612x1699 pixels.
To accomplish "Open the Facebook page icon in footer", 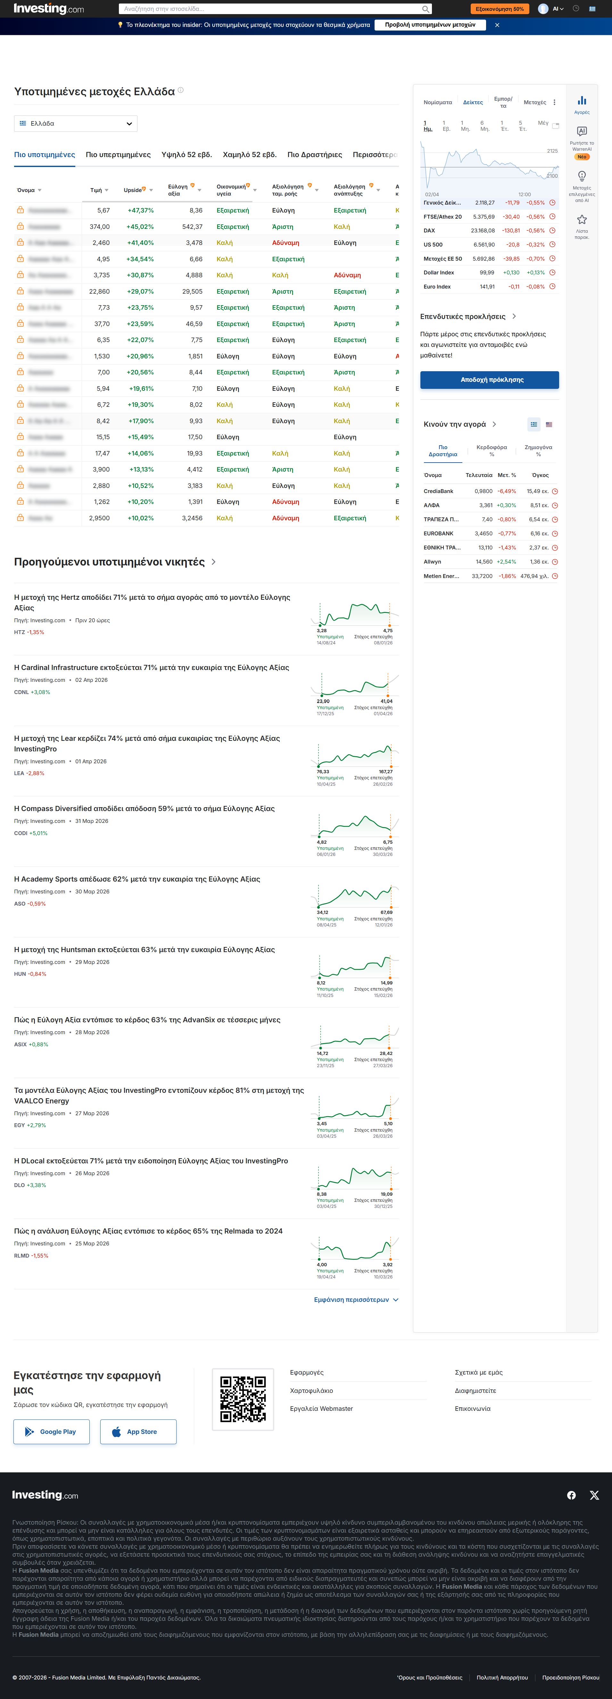I will 571,1494.
